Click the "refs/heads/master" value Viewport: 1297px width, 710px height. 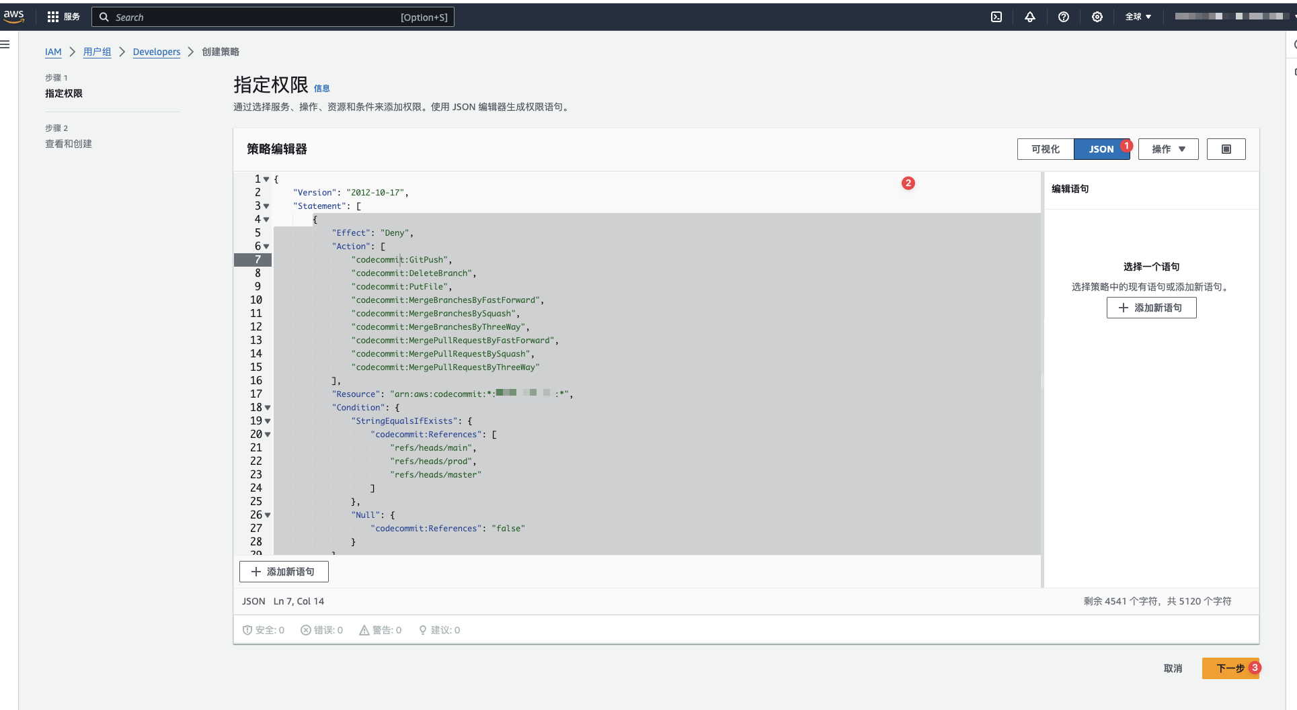pos(436,475)
